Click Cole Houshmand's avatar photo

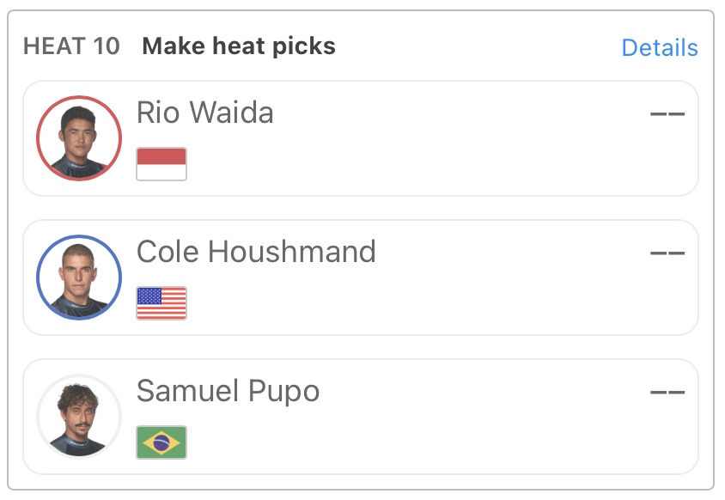[79, 278]
